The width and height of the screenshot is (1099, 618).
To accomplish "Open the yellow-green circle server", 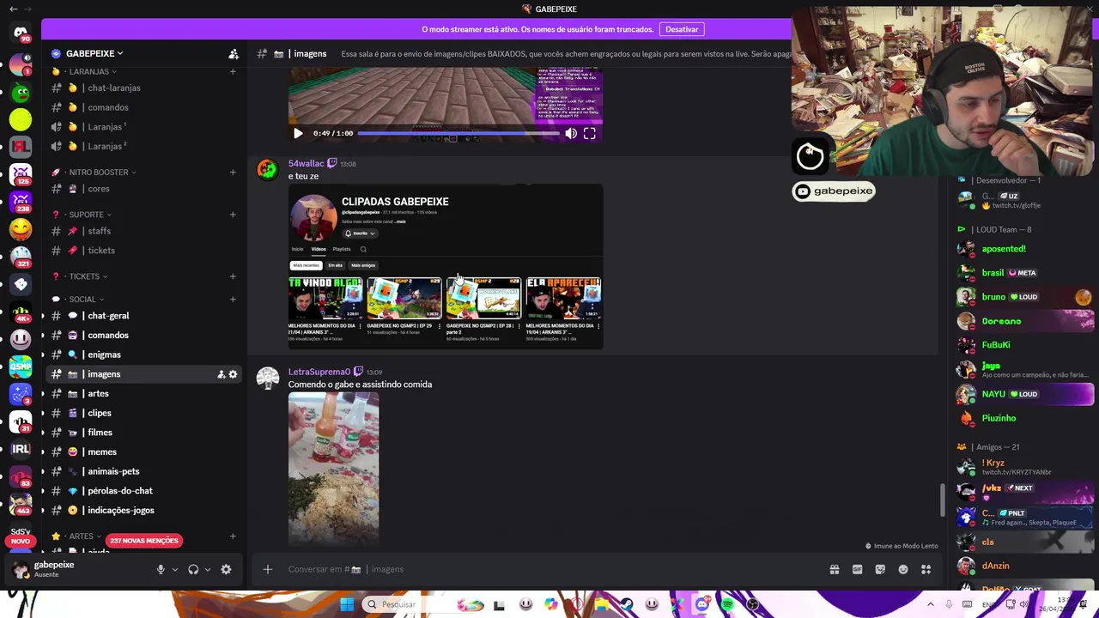I will pos(21,120).
